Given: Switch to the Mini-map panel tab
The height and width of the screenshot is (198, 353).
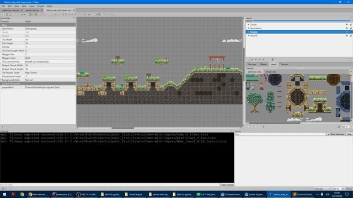Looking at the screenshot, I should pyautogui.click(x=252, y=64).
